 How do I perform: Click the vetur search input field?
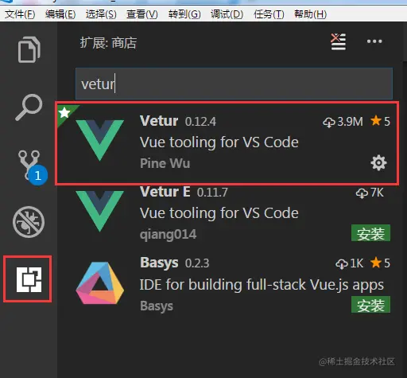(234, 84)
